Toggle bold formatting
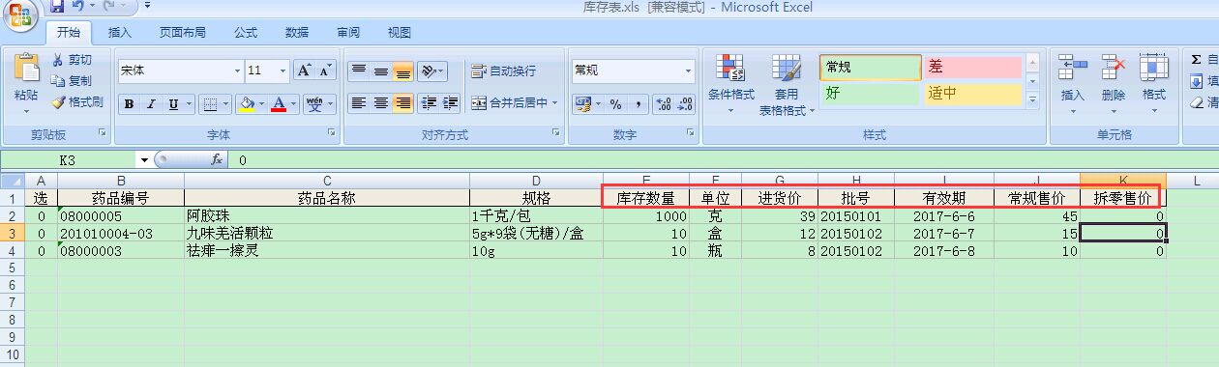This screenshot has width=1219, height=367. [130, 103]
